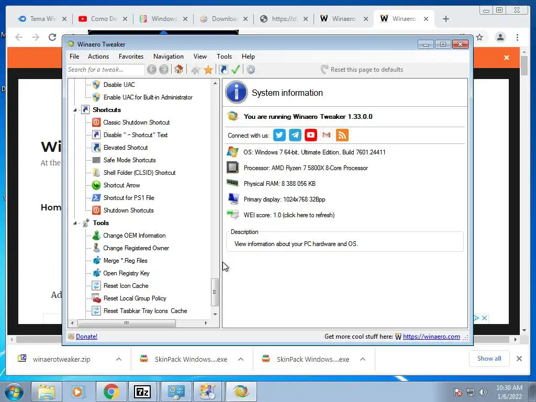Select Shell Folder (CLSID) Shortcut item
The height and width of the screenshot is (402, 536).
click(x=139, y=173)
